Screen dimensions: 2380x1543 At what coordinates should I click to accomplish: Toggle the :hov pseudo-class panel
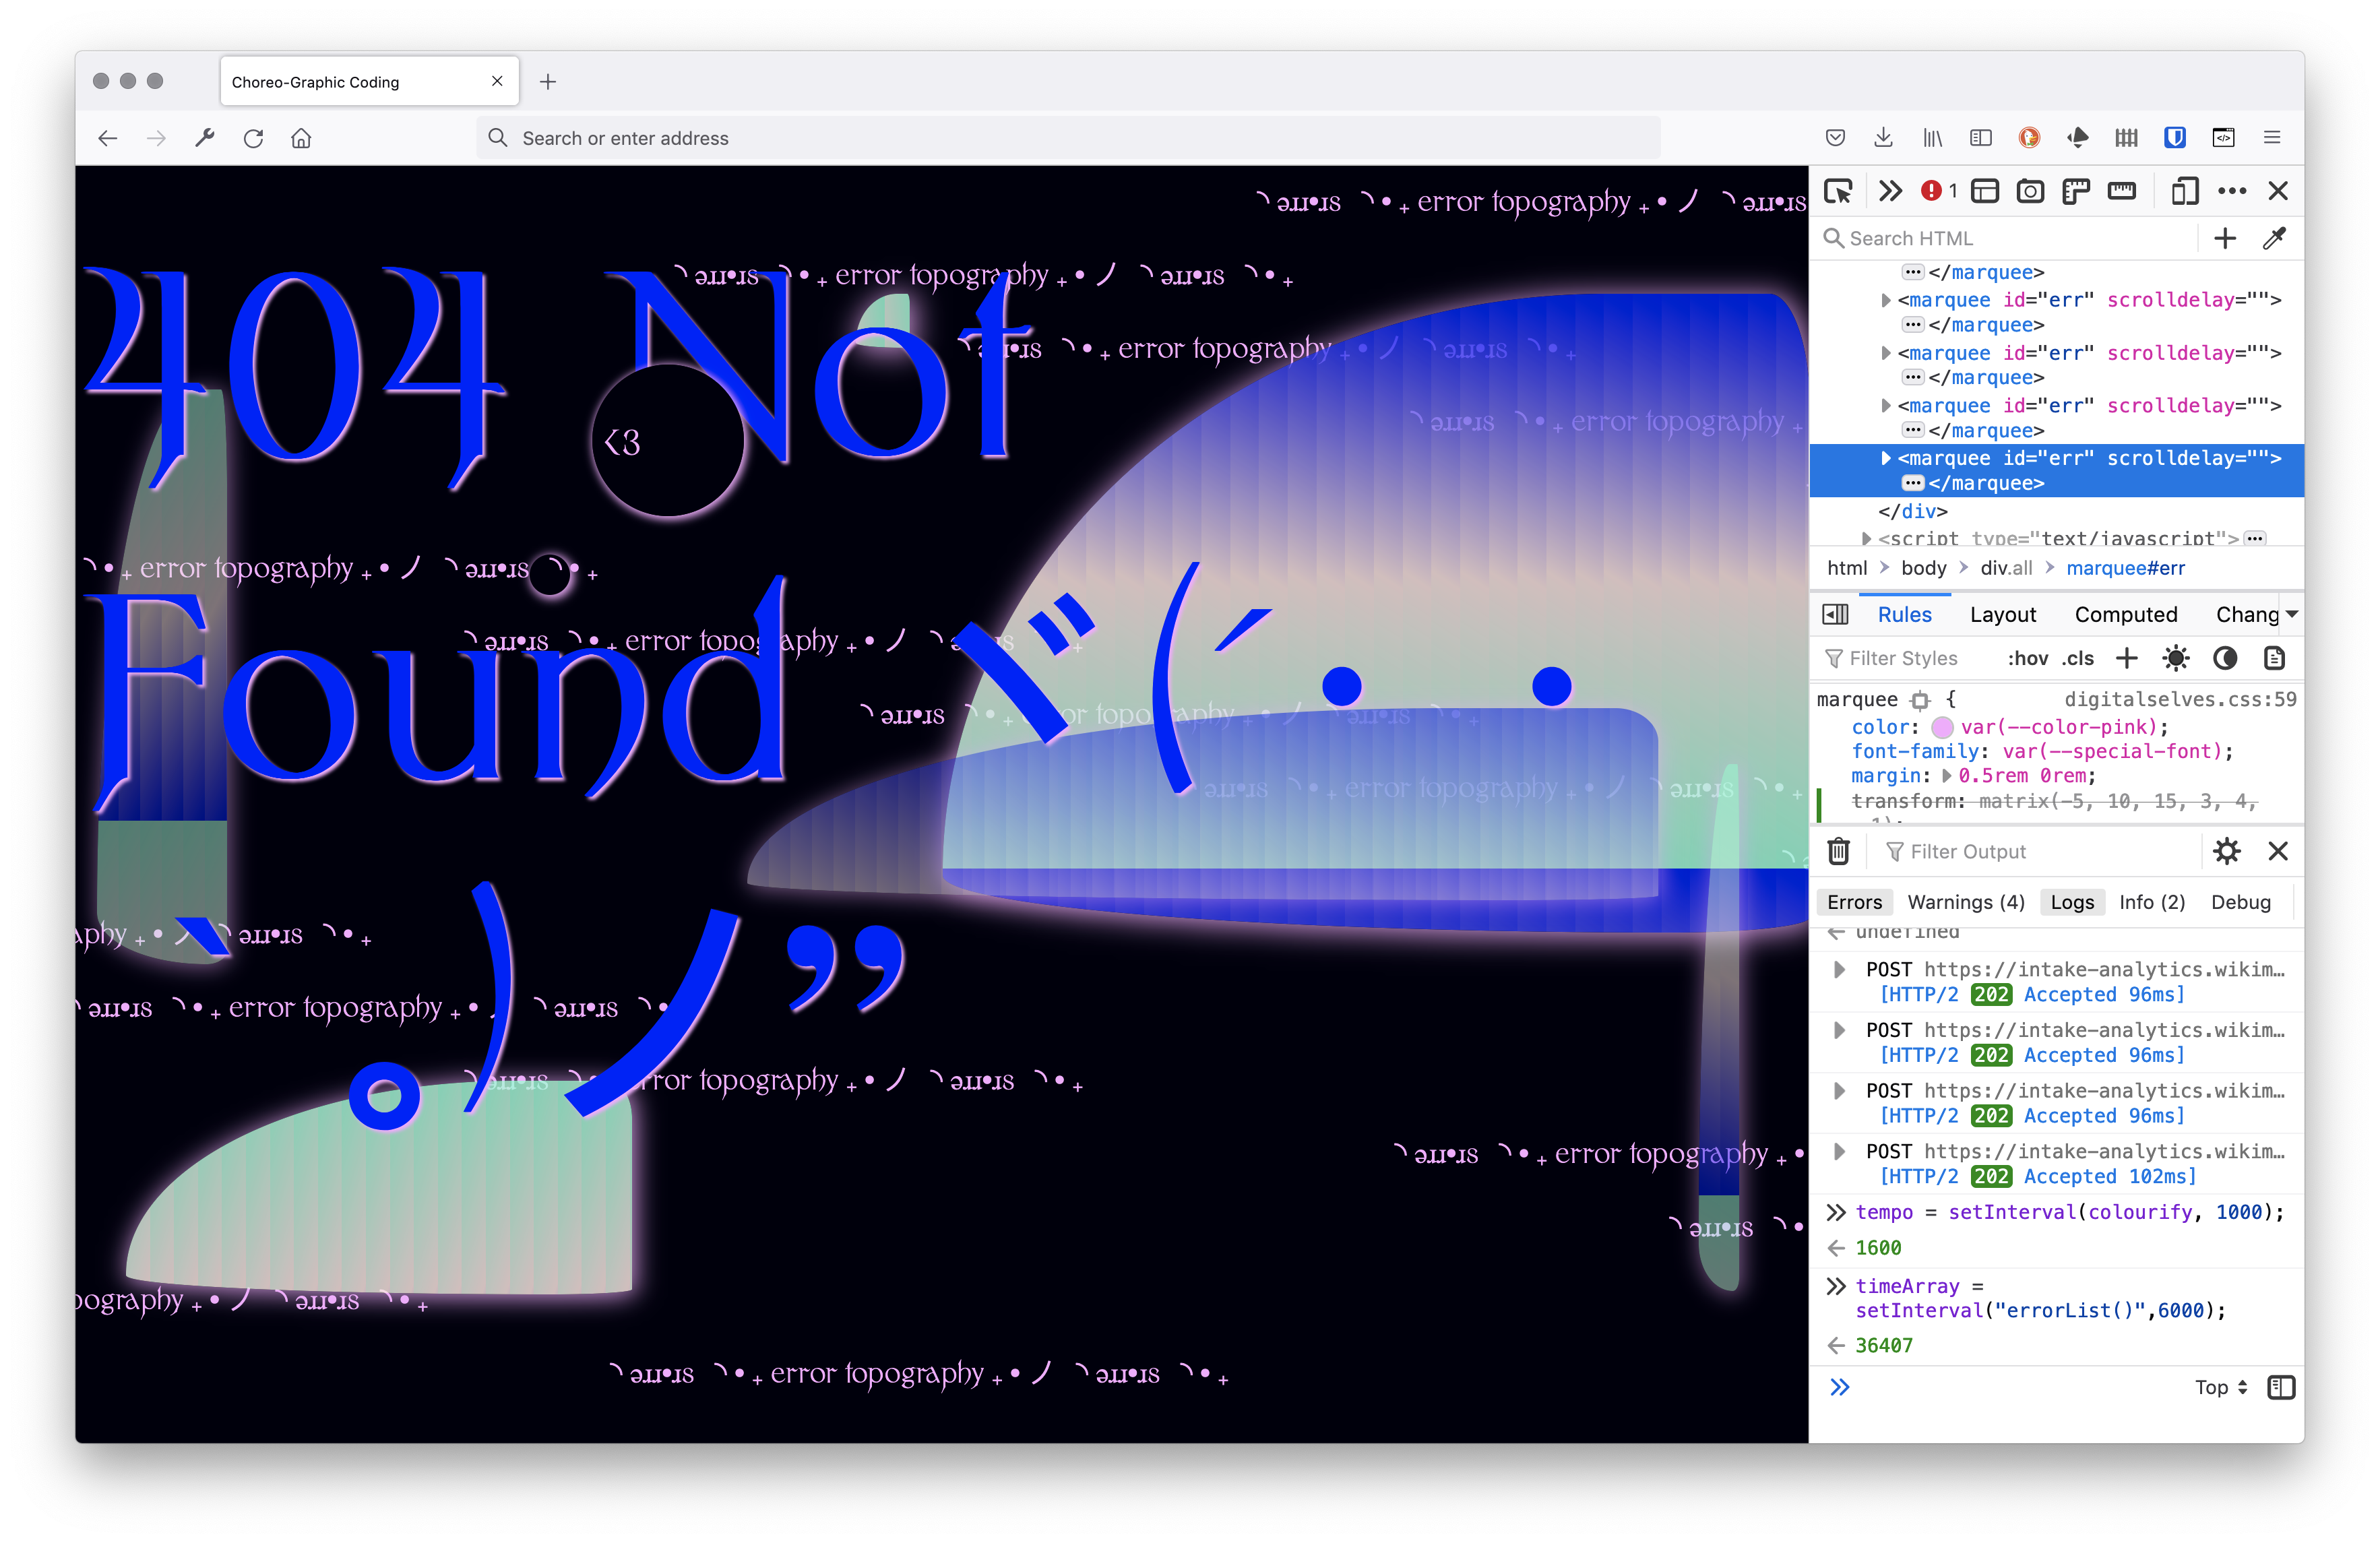(x=2027, y=658)
